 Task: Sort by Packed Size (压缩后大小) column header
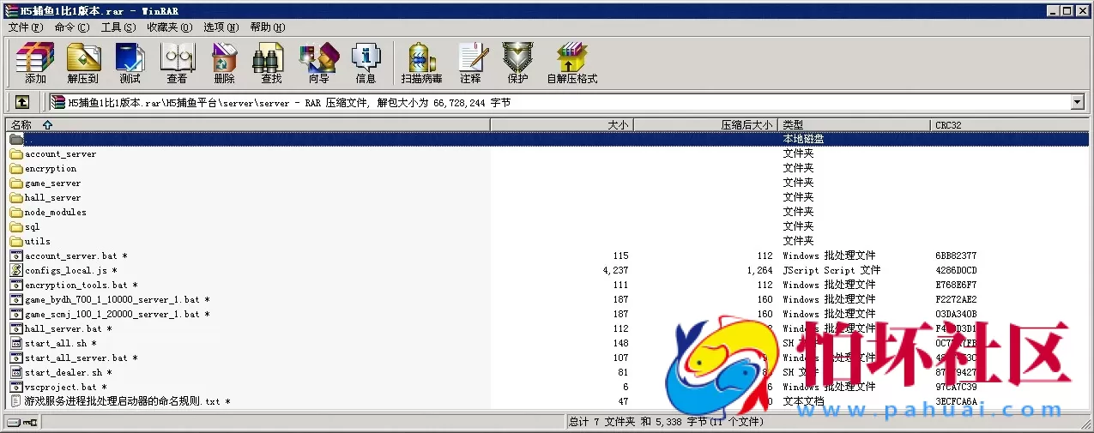705,125
